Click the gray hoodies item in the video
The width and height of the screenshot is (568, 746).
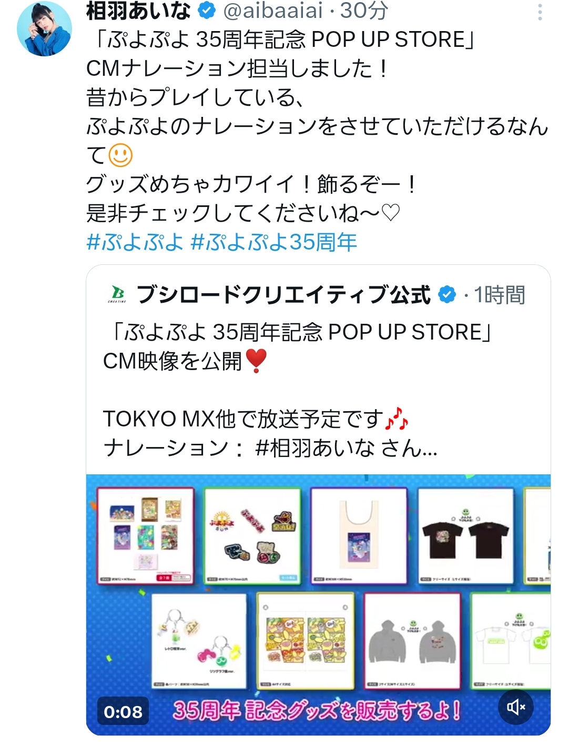(x=412, y=641)
